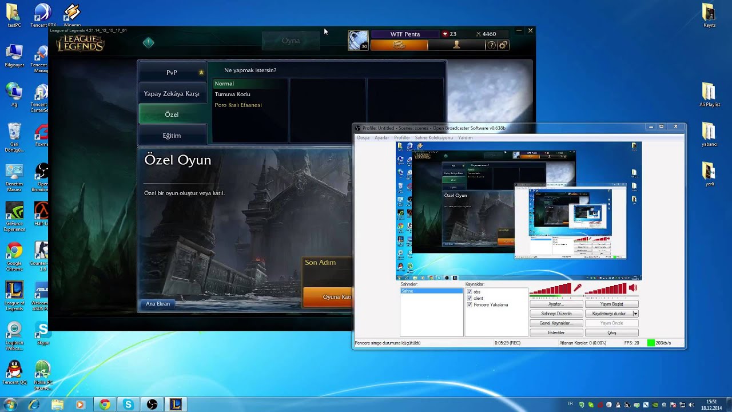Mute the desktop speaker in OBS

pos(633,288)
